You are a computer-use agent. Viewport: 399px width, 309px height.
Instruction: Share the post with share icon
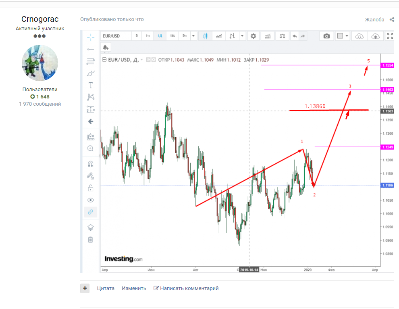click(x=392, y=20)
